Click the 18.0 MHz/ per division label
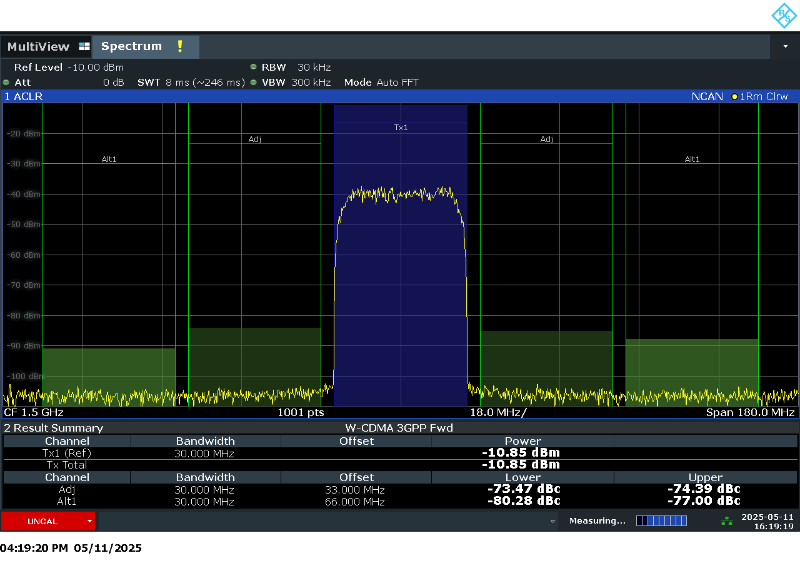800x563 pixels. [x=498, y=412]
